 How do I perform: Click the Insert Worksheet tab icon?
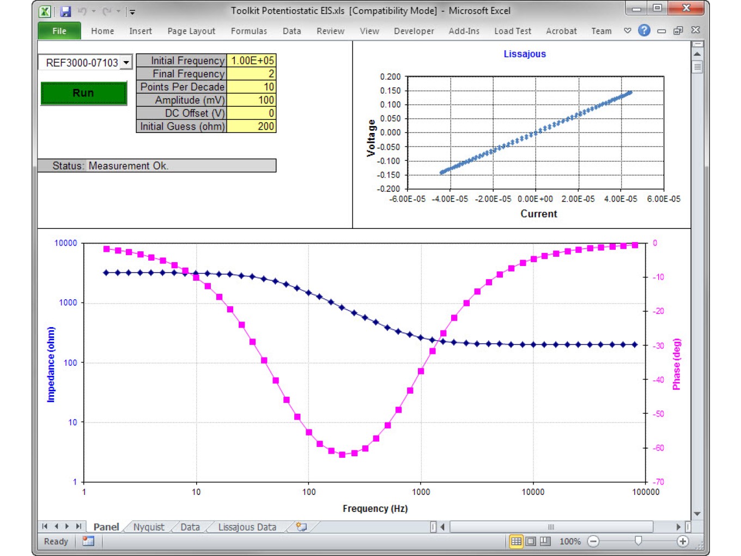301,527
